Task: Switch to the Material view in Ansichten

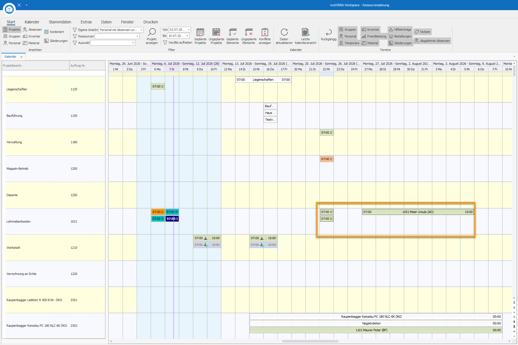Action: pyautogui.click(x=31, y=43)
